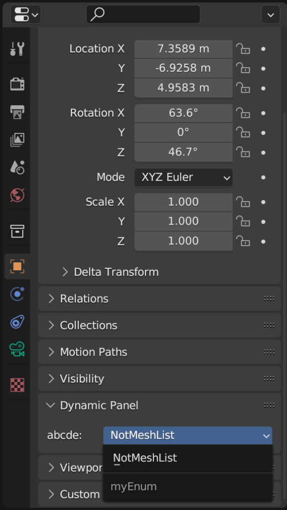Click the properties search field
287x510 pixels.
point(143,14)
